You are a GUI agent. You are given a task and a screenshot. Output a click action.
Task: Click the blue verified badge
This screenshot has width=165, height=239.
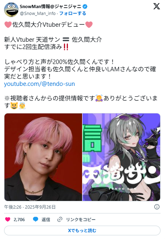[85, 6]
